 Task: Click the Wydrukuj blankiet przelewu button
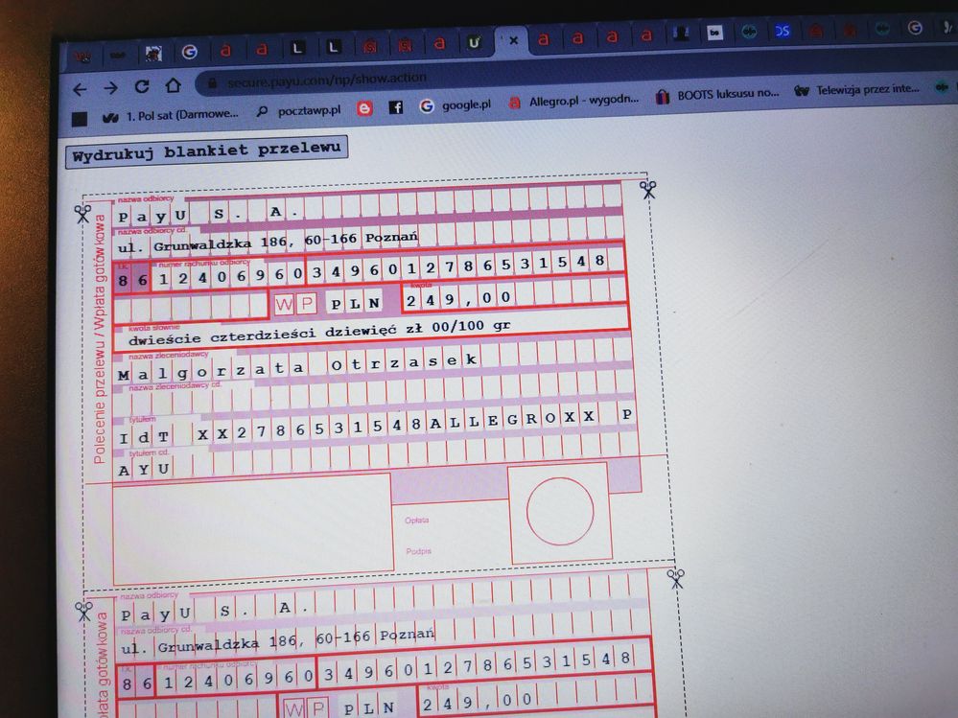(x=205, y=151)
